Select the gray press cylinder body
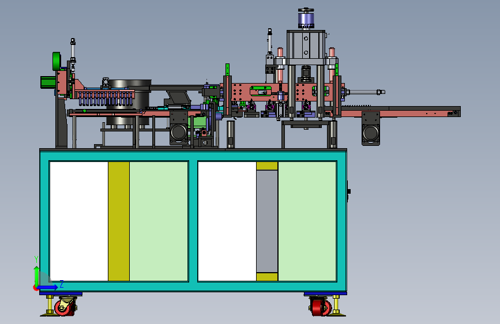Screen dimensions: 500x324 coord(306,44)
